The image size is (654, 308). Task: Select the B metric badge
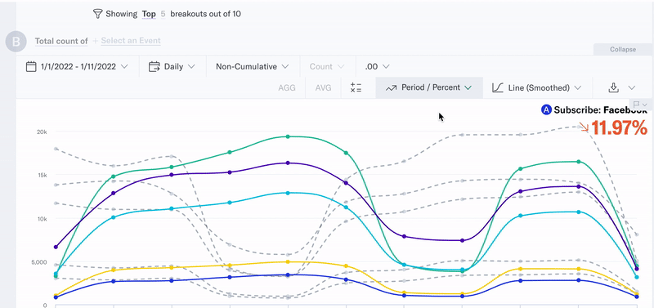(16, 42)
